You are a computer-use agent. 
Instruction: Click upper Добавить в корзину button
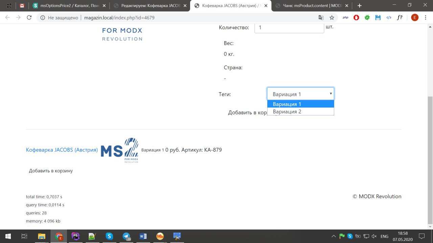coord(248,112)
